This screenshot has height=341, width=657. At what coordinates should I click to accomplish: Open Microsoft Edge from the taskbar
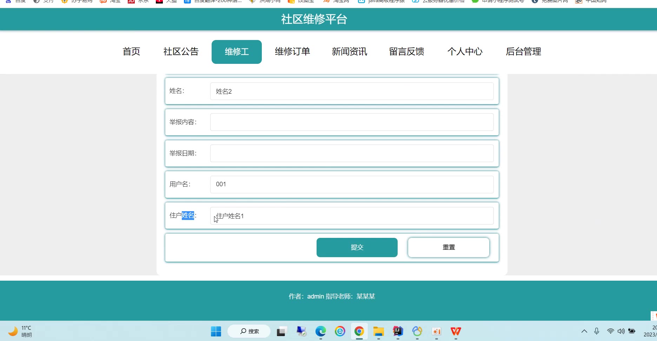(x=320, y=331)
